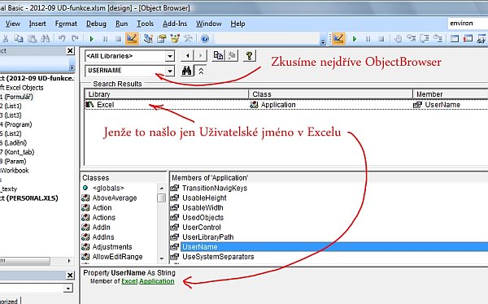
Task: Click the Step Out icon
Action: 438,38
